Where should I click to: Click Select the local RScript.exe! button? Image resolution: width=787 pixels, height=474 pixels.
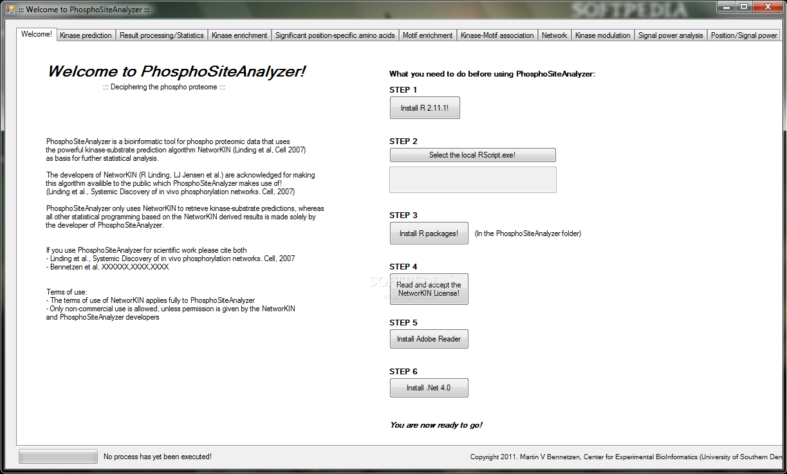[472, 155]
